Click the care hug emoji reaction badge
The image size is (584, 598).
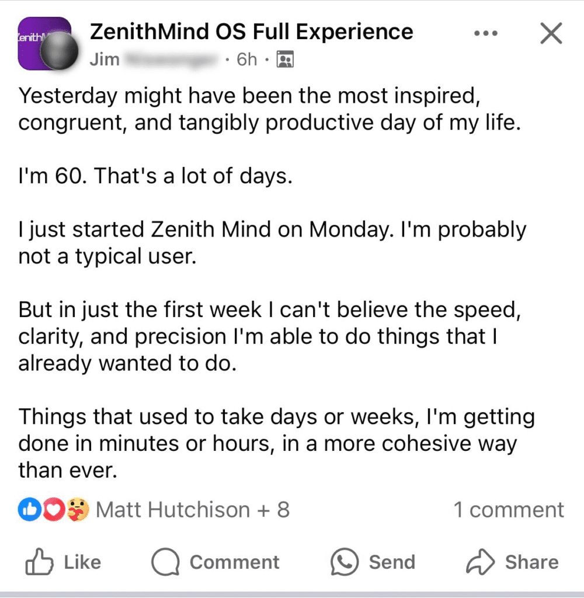[77, 510]
